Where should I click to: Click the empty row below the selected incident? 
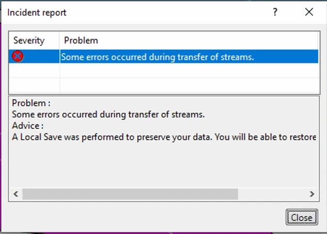(155, 71)
